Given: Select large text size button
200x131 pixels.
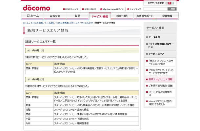Looking at the screenshot, I should (172, 3).
